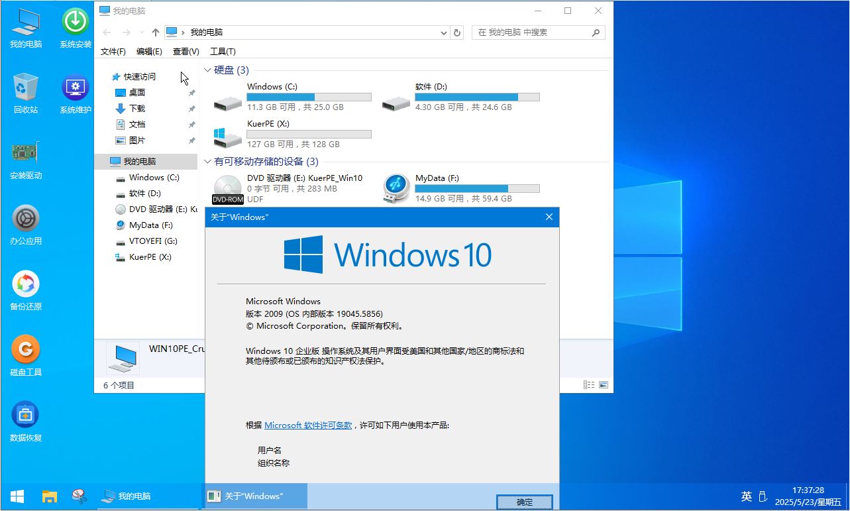Close the 关于"Windows" dialog
The width and height of the screenshot is (850, 511).
tap(549, 217)
